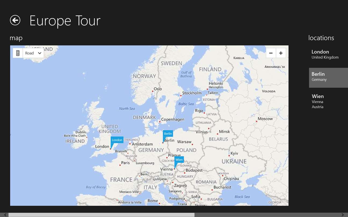
Task: Zoom out the map with minus button
Action: (271, 53)
